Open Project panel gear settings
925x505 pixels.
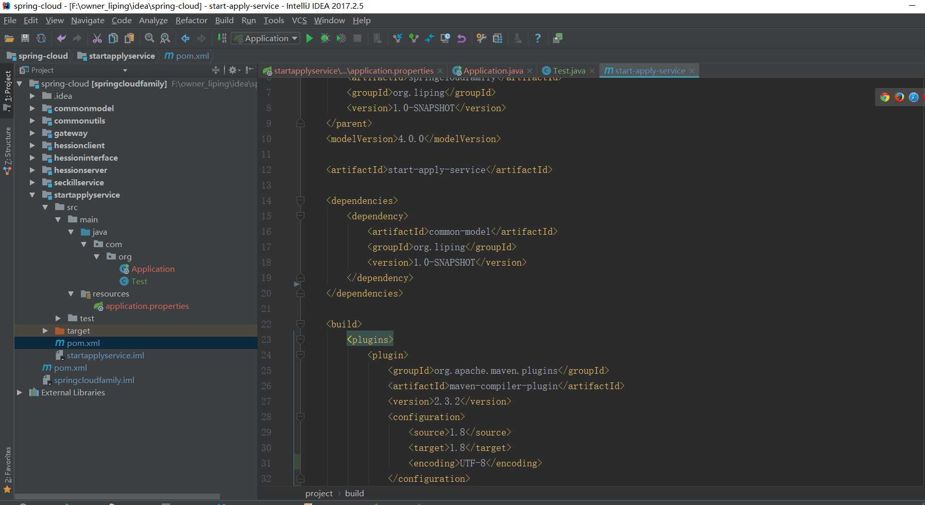point(234,70)
